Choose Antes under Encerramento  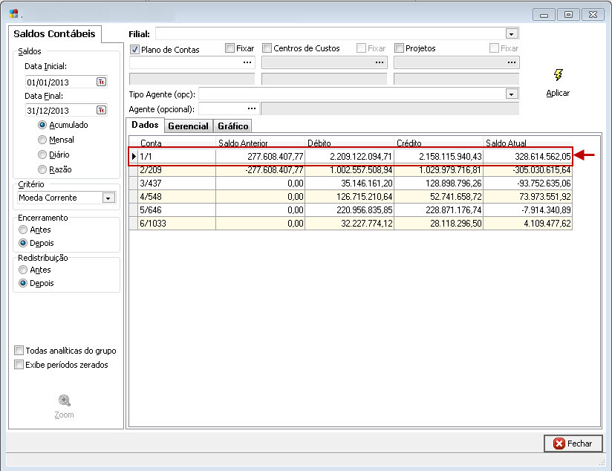(x=24, y=230)
